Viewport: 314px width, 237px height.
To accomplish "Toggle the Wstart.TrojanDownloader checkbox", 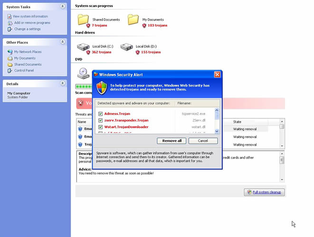I will point(100,127).
